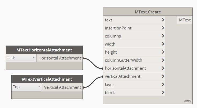Viewport: 197px width, 108px height.
Task: Select the MTextVerticalAttachment node header
Action: click(47, 79)
